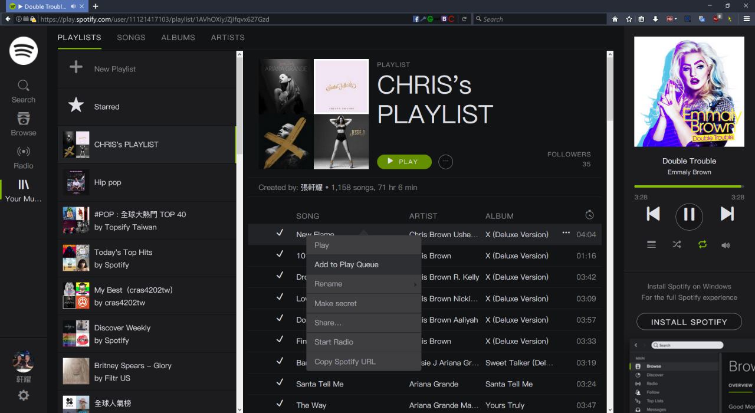Toggle repeat mode
Viewport: 755px width, 413px height.
tap(702, 244)
